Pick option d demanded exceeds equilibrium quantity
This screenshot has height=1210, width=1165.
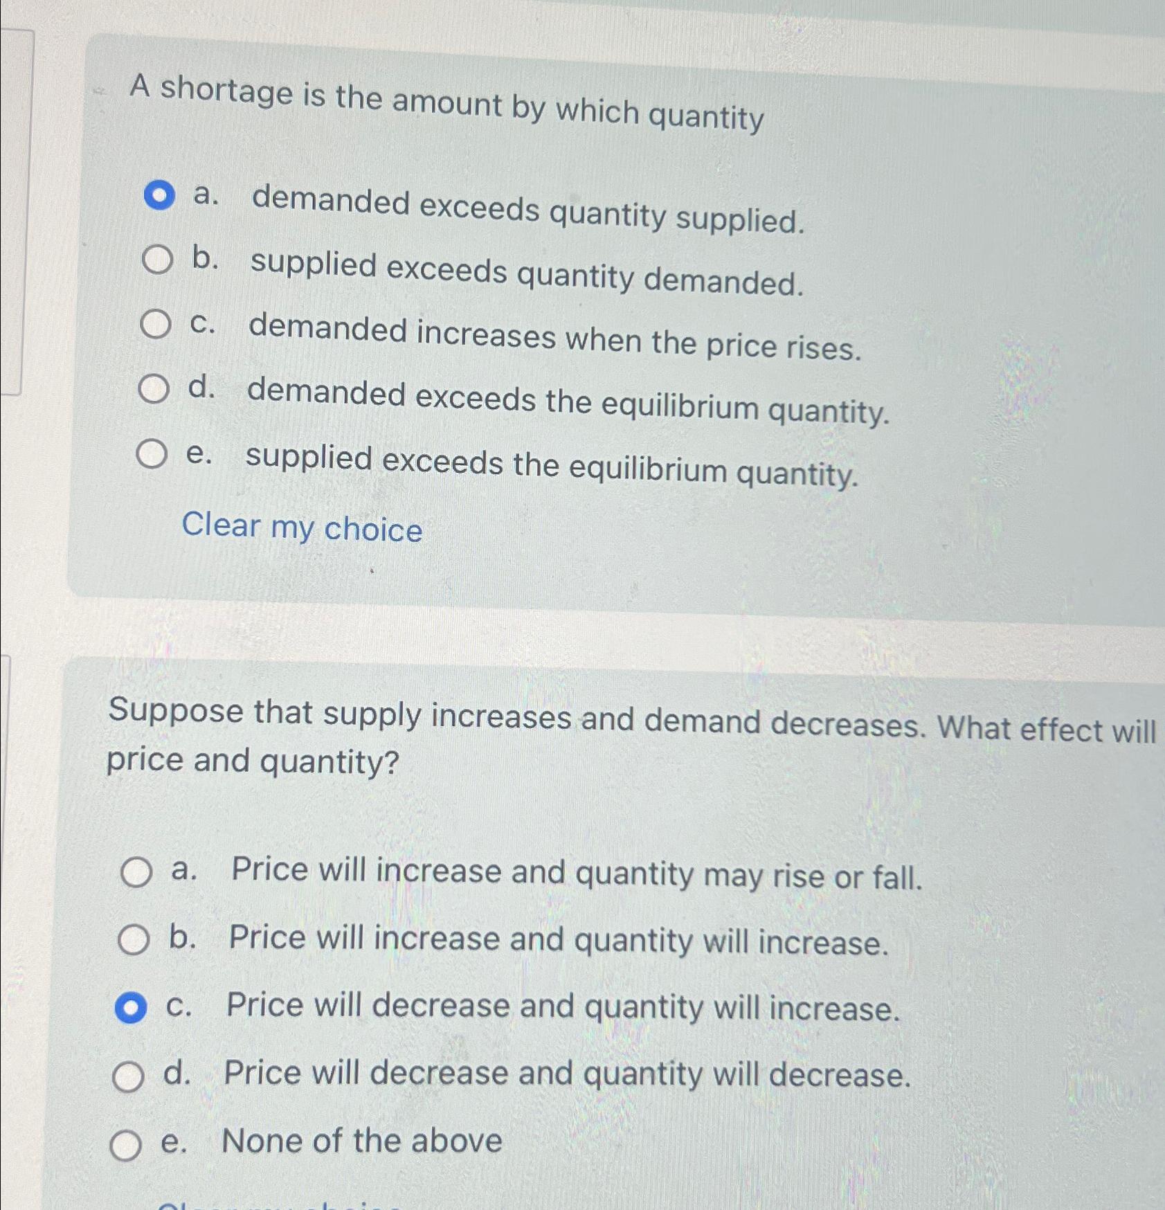pos(153,389)
